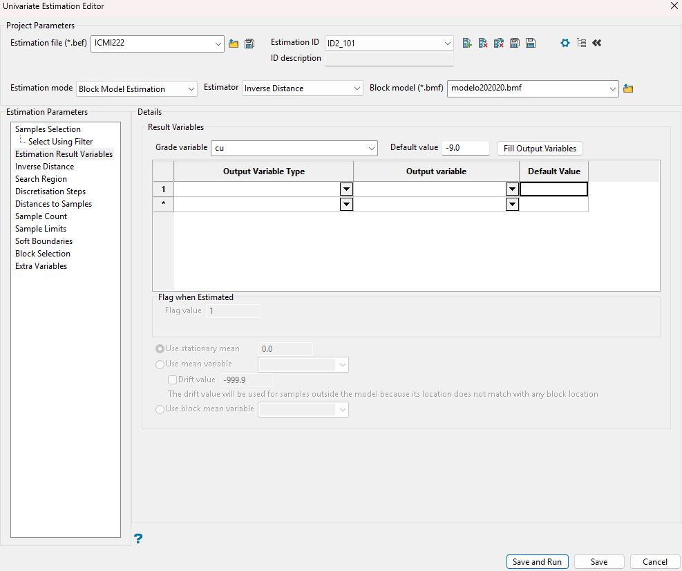Open Grade variable dropdown cu
Screen dimensions: 682x571
372,149
